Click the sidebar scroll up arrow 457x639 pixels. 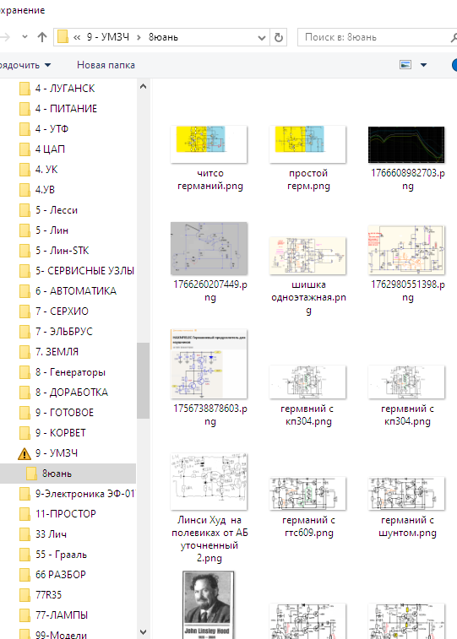click(x=143, y=86)
